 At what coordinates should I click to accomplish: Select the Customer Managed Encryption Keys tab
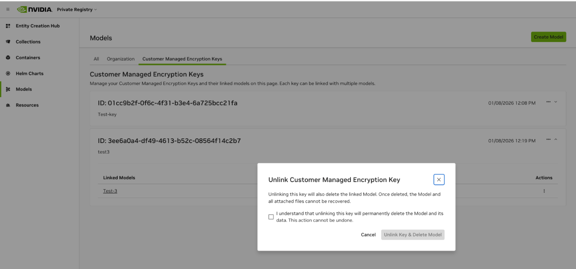182,59
